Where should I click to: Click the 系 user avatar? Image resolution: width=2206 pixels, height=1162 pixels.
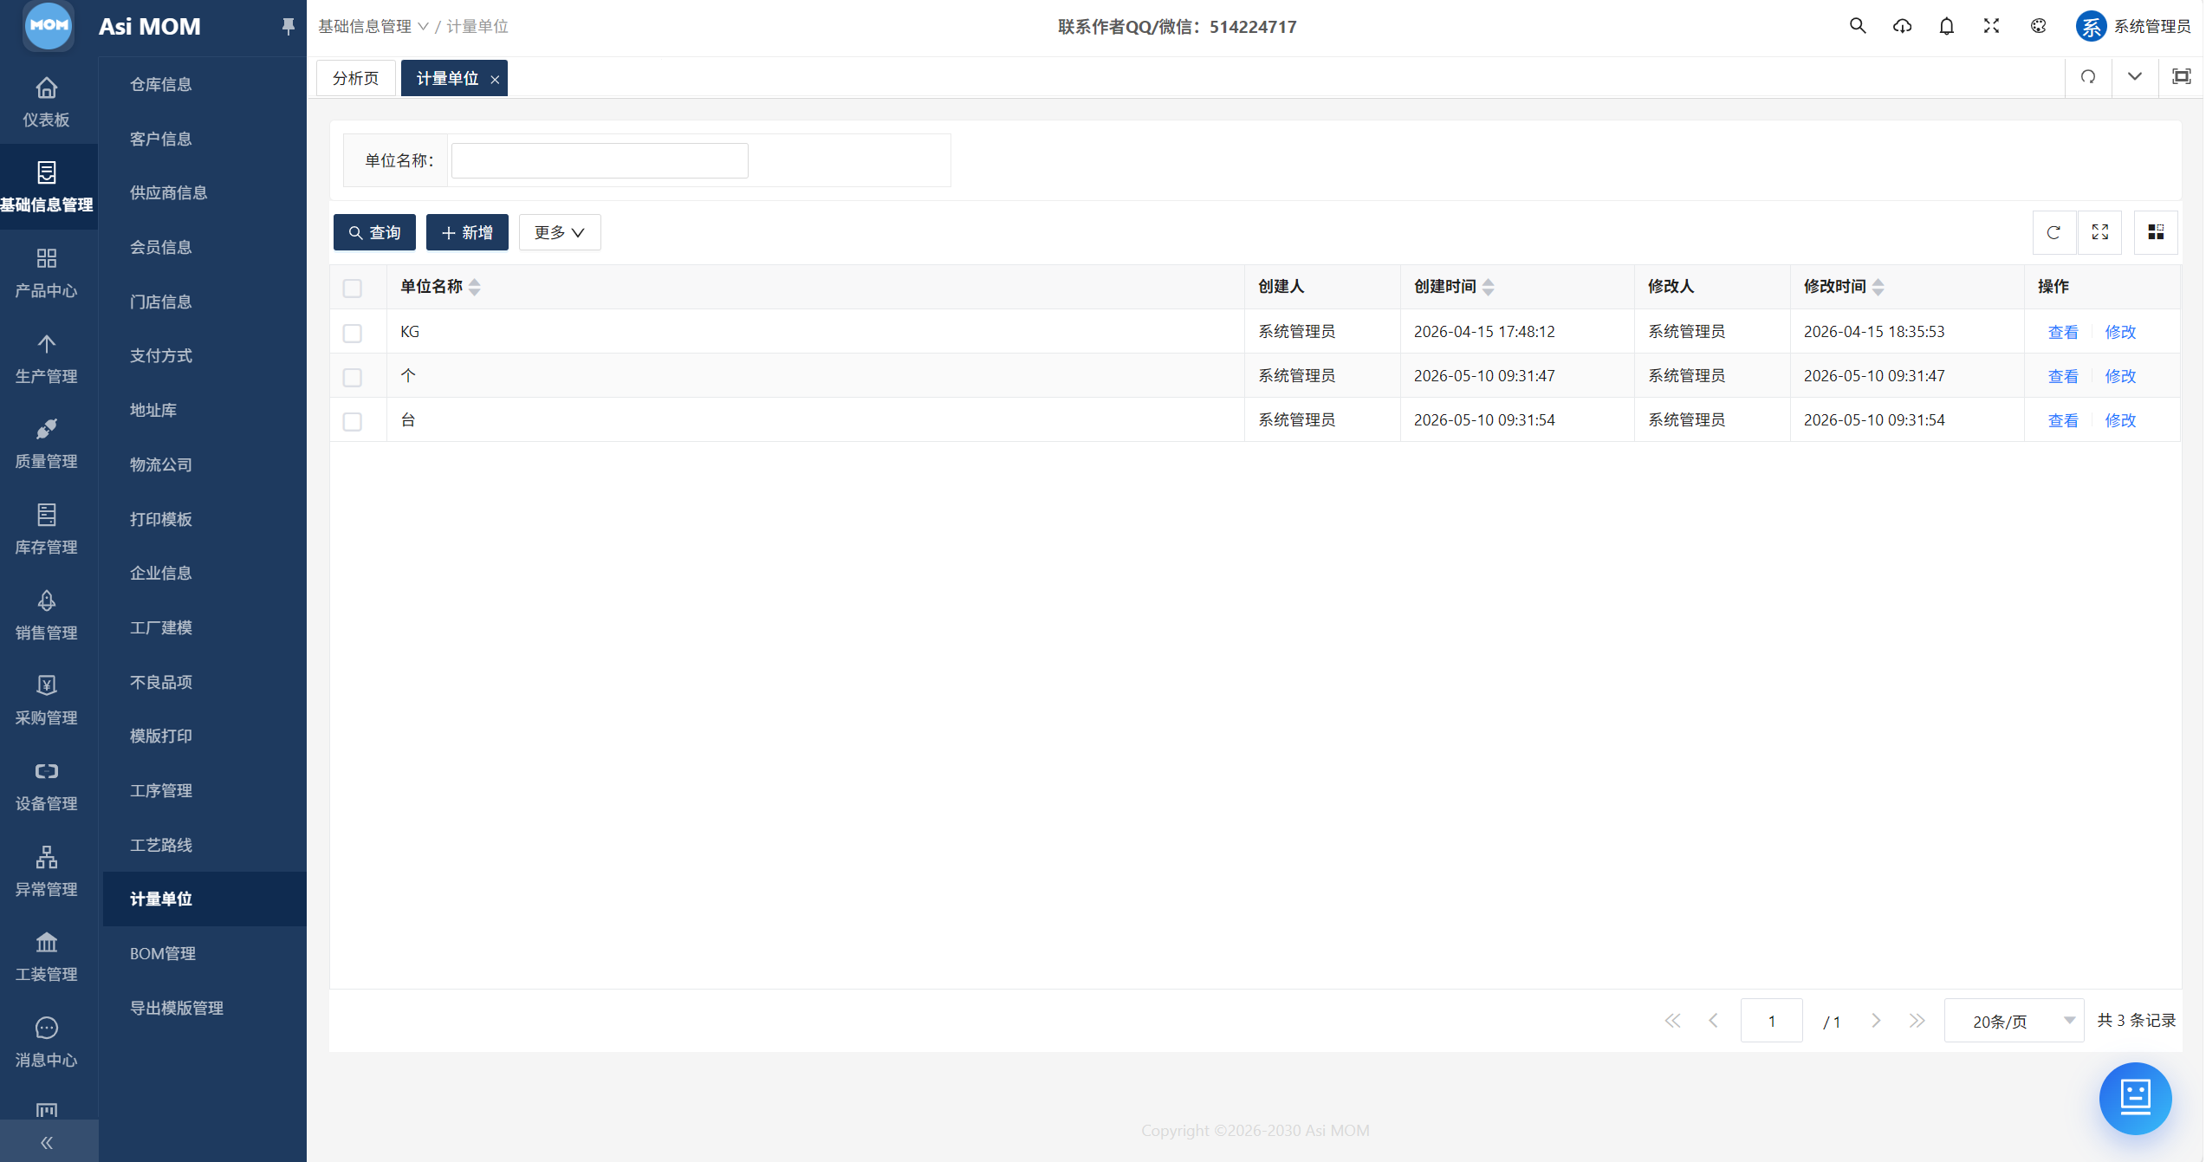tap(2090, 27)
